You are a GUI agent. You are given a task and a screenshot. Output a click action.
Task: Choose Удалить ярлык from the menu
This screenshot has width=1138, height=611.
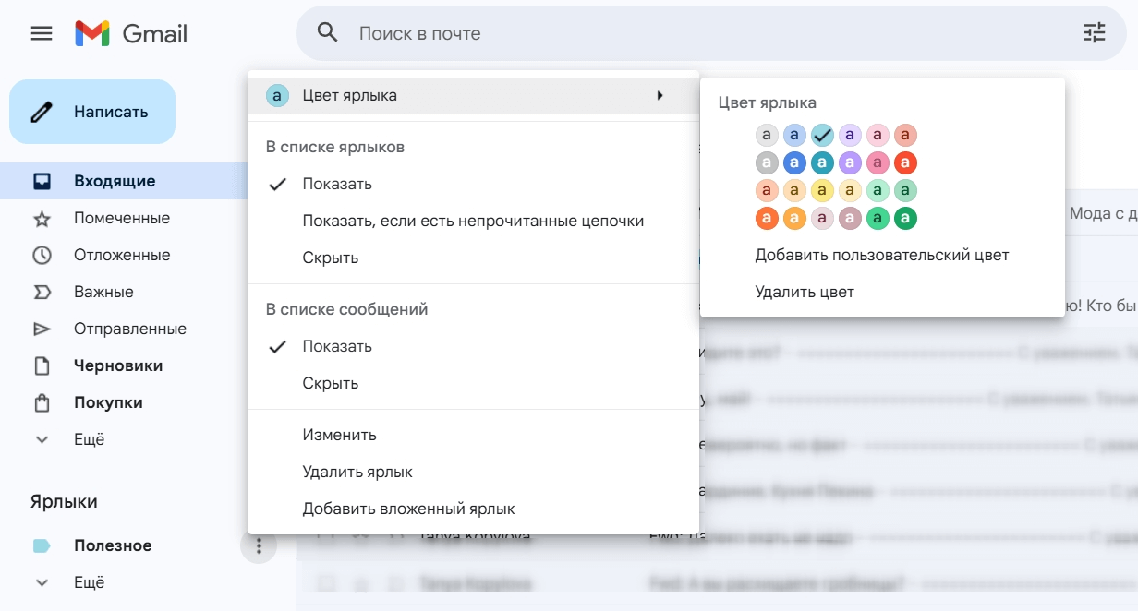357,472
